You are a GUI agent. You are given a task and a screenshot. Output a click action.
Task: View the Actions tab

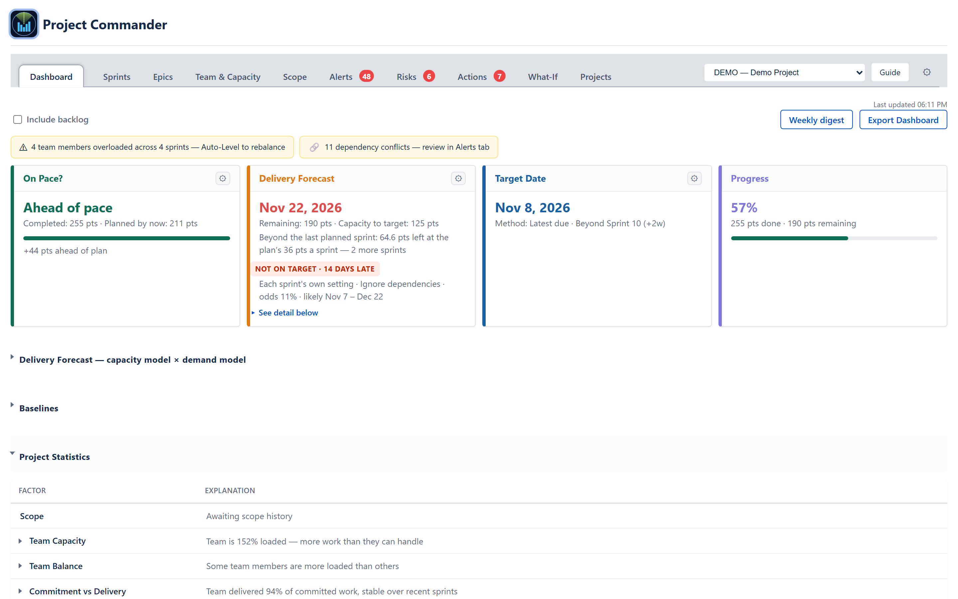[472, 77]
